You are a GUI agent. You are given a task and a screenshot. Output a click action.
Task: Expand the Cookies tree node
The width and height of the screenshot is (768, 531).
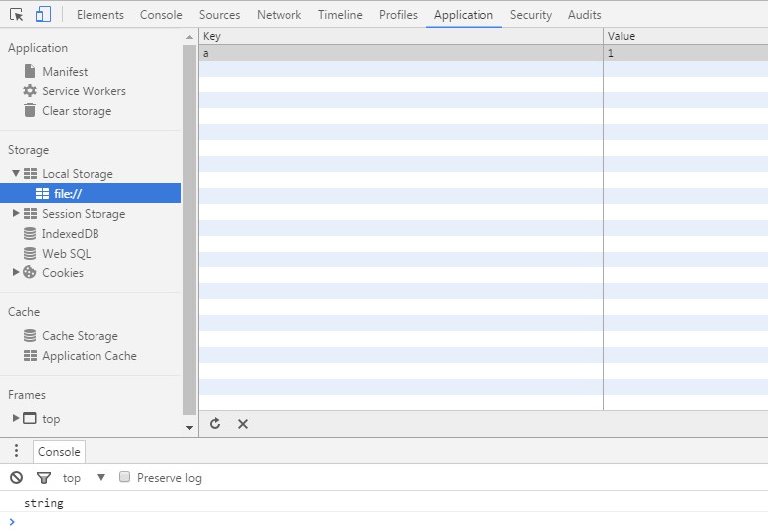16,272
